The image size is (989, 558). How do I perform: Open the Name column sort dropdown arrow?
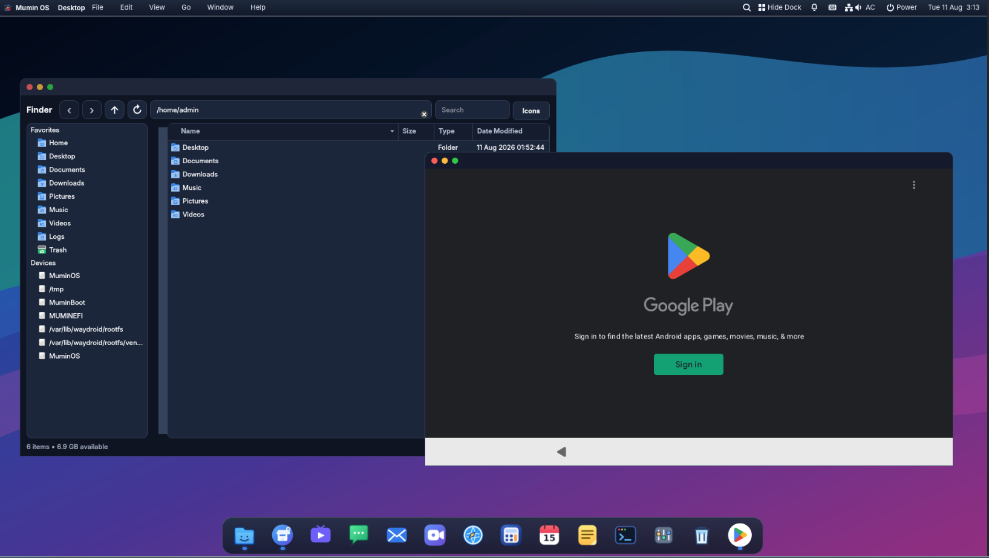pyautogui.click(x=392, y=131)
